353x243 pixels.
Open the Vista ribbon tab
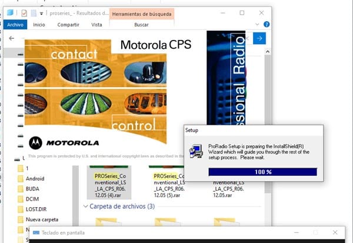click(96, 25)
